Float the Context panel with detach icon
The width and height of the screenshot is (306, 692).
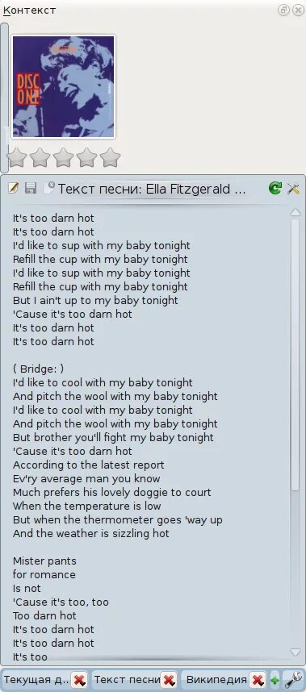tap(284, 10)
